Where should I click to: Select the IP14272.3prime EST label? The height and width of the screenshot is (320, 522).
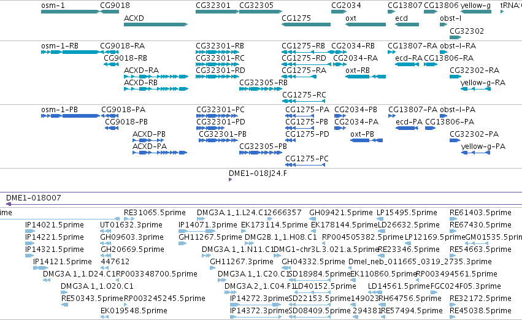pyautogui.click(x=259, y=299)
